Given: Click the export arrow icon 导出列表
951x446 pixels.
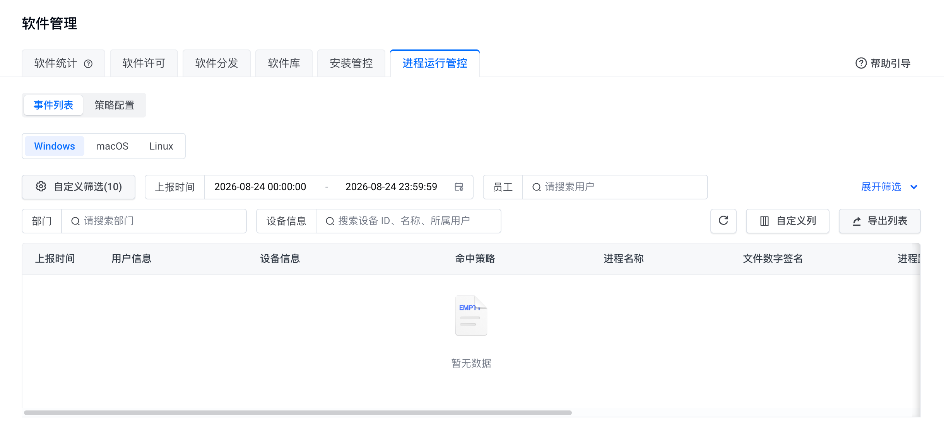Looking at the screenshot, I should 857,221.
